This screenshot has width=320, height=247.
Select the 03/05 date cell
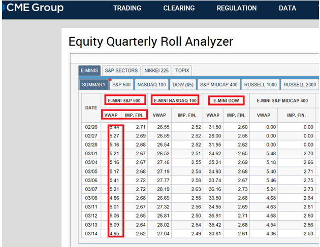point(91,171)
